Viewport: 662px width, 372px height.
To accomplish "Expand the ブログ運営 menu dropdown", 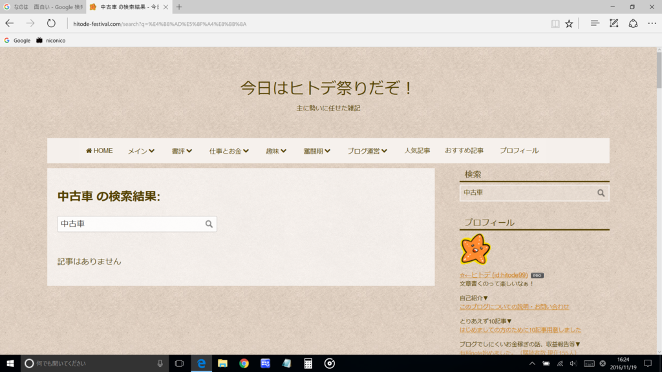I will pos(367,151).
